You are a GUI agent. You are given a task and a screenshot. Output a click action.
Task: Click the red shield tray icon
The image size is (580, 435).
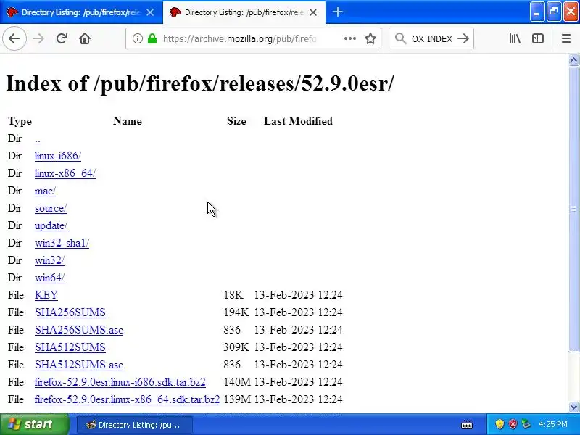513,424
